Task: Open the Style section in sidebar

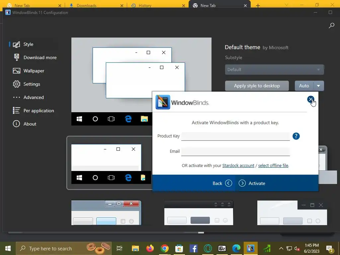Action: coord(29,44)
